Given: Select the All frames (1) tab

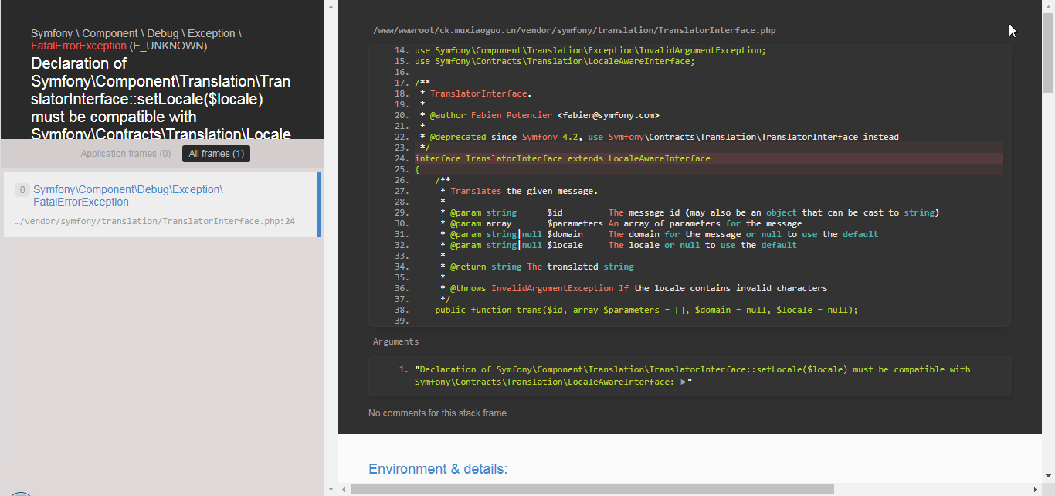Looking at the screenshot, I should click(216, 154).
